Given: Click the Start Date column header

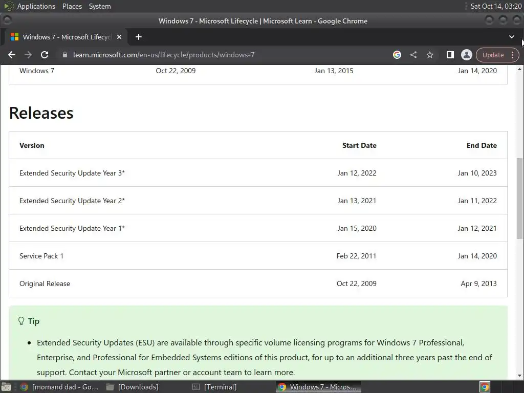Looking at the screenshot, I should (359, 145).
